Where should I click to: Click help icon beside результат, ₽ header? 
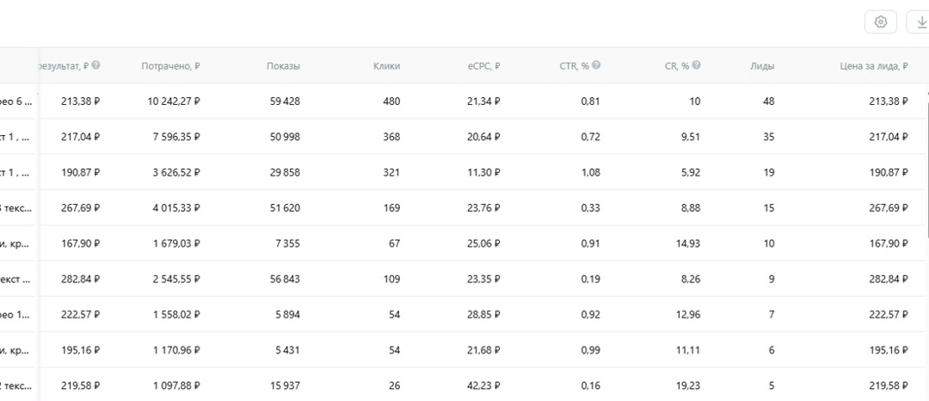(96, 65)
